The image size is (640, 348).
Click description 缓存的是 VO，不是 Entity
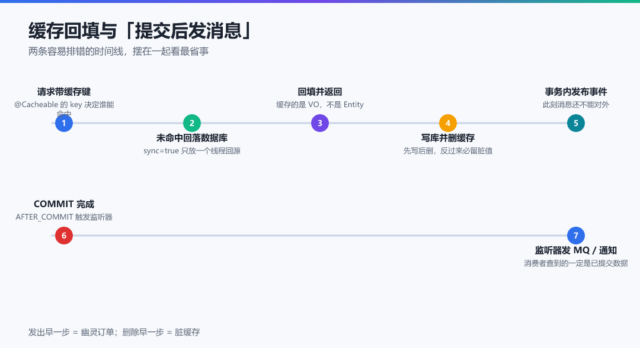[x=320, y=105]
